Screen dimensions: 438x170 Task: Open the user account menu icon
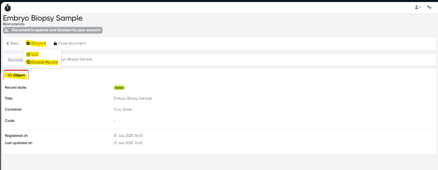[x=417, y=7]
